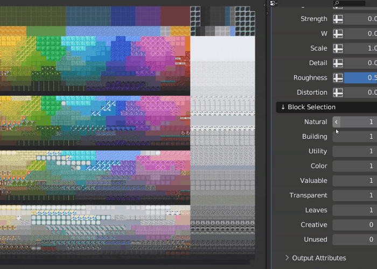The image size is (377, 269).
Task: Toggle attribute input icon for W
Action: [338, 33]
